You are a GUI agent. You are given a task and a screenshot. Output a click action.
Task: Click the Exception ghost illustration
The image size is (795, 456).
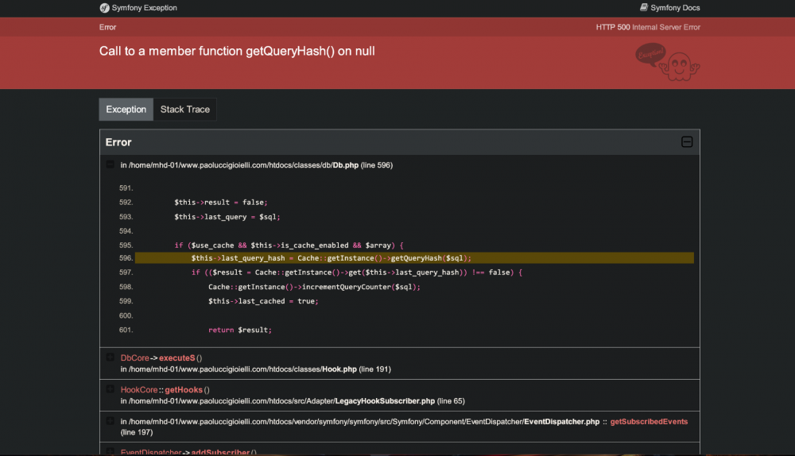pyautogui.click(x=668, y=62)
